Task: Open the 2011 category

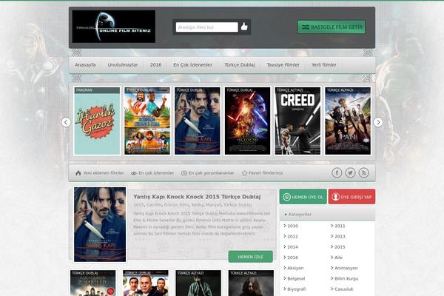Action: (x=338, y=226)
